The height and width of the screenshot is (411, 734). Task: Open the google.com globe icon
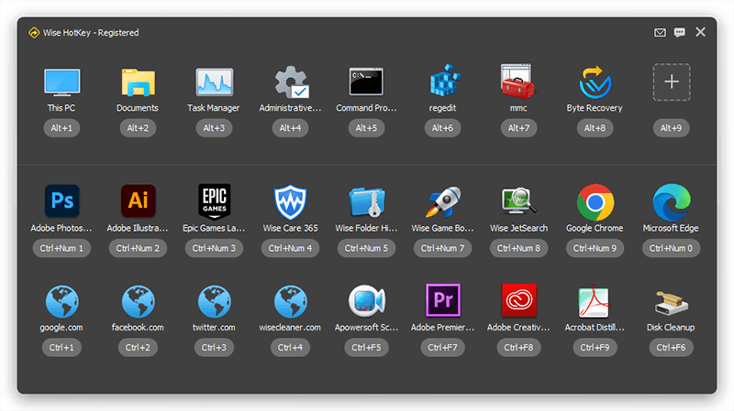click(61, 302)
